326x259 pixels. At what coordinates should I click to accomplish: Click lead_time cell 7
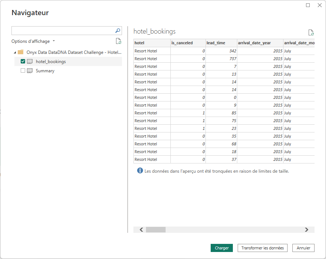221,66
